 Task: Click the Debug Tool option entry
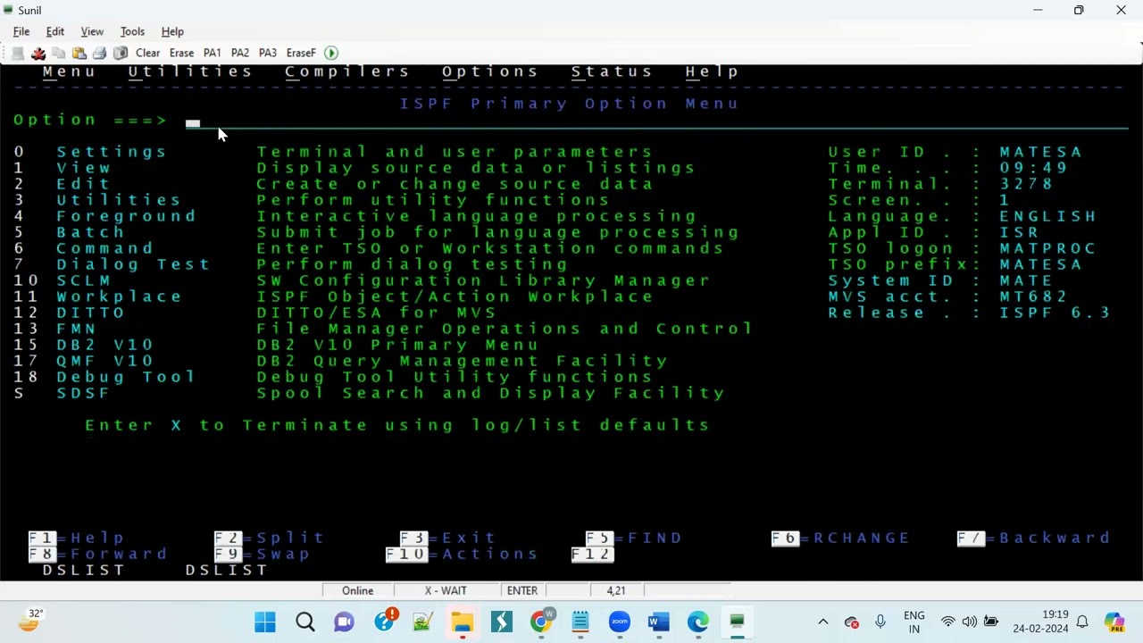pyautogui.click(x=126, y=377)
